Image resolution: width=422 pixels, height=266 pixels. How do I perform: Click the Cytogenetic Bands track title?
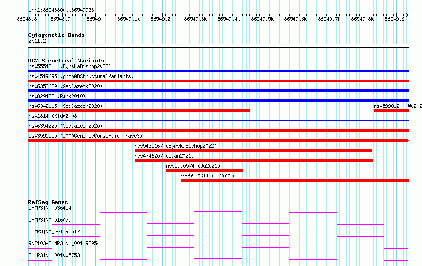pyautogui.click(x=56, y=35)
